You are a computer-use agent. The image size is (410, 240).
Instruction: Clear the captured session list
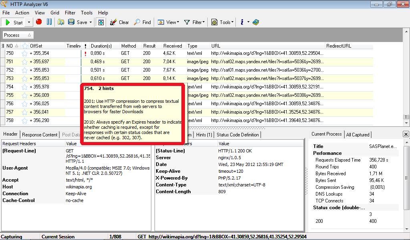[119, 22]
